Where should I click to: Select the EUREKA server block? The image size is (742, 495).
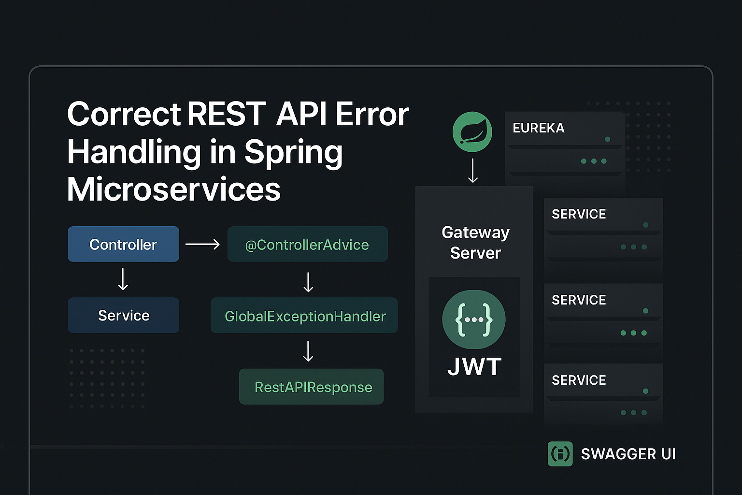(x=564, y=145)
